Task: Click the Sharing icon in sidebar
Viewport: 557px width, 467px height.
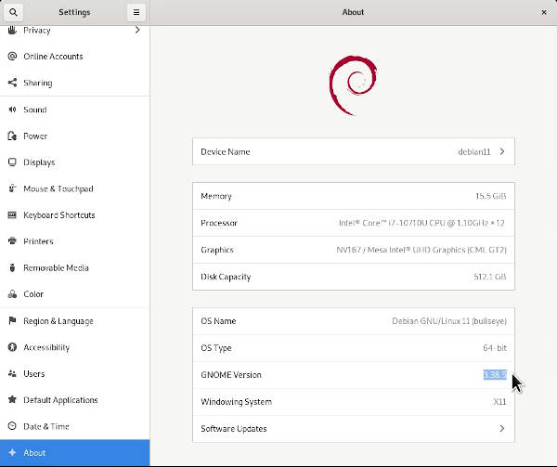Action: (x=12, y=83)
